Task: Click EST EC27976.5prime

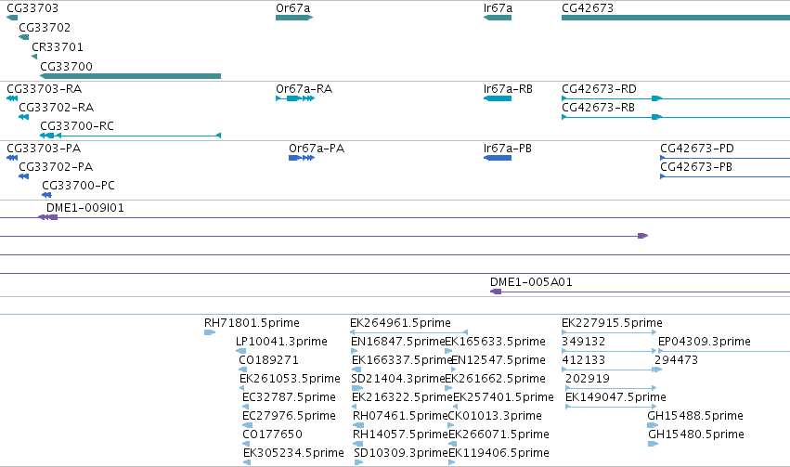Action: pyautogui.click(x=289, y=416)
